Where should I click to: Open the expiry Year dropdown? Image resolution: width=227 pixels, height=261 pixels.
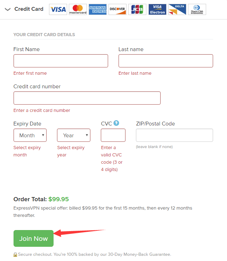(74, 135)
